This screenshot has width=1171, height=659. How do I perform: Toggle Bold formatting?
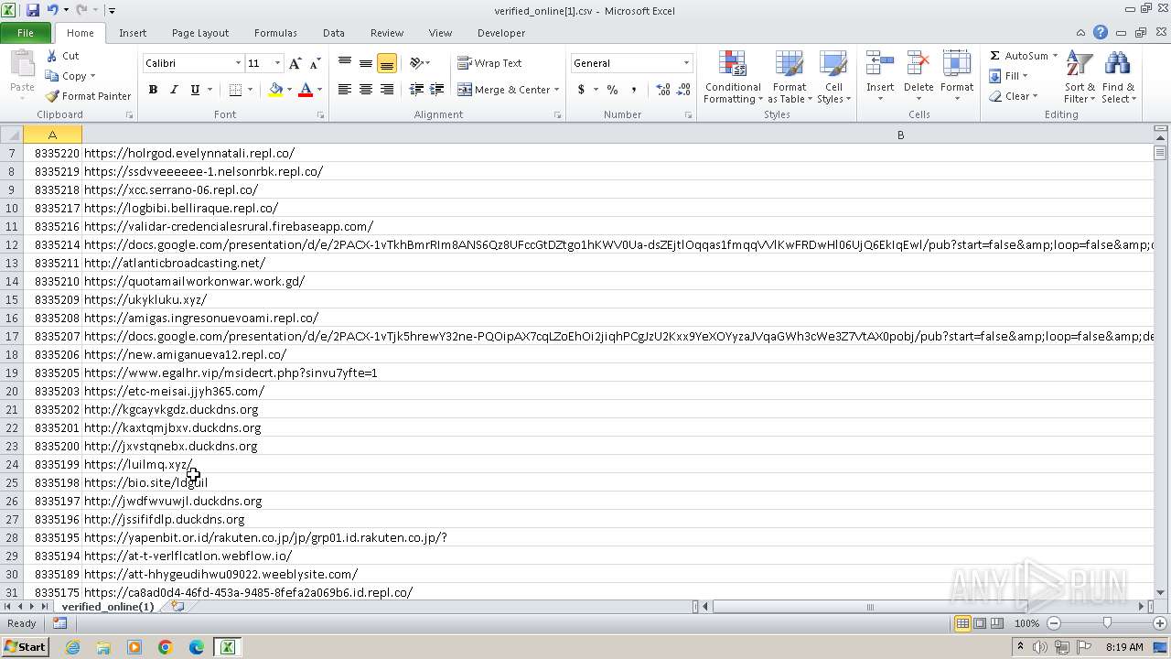(x=153, y=90)
